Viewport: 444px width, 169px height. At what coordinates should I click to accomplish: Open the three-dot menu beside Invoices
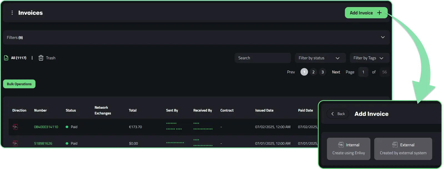12,13
